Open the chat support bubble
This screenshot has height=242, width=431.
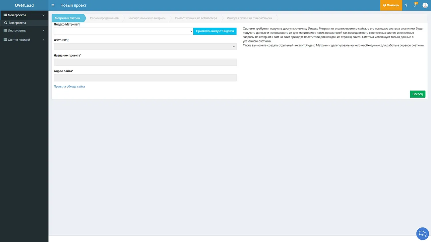click(x=422, y=234)
